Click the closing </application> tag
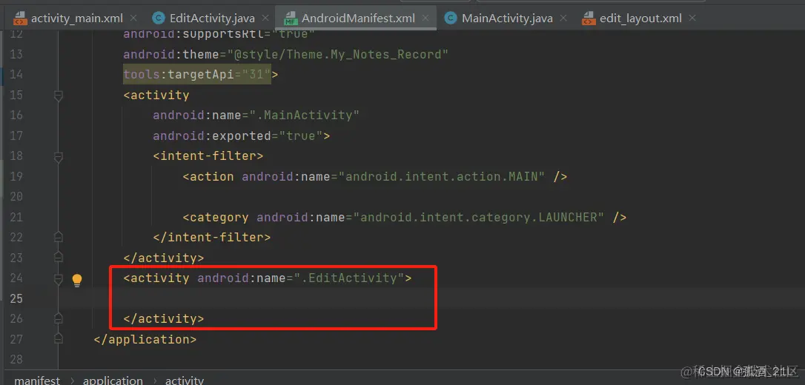The width and height of the screenshot is (805, 385). 145,339
